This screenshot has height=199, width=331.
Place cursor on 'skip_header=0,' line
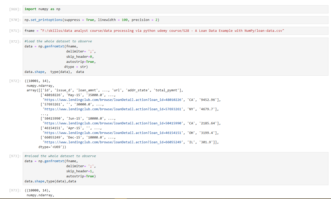coord(80,56)
